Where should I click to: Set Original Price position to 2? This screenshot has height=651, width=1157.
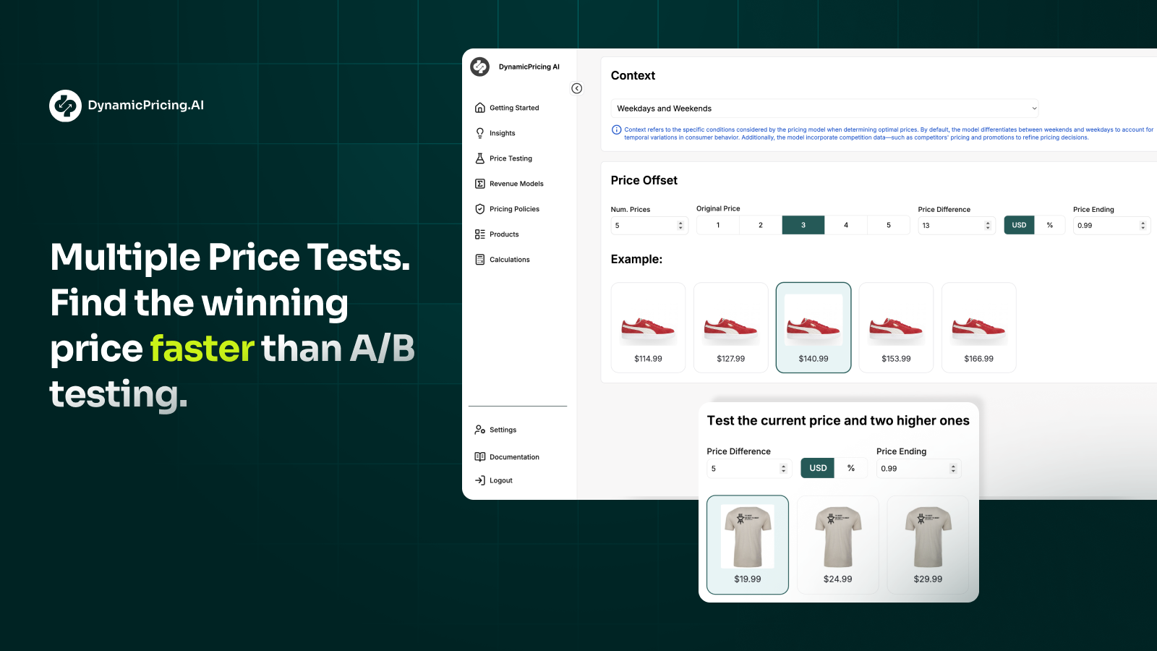(761, 225)
